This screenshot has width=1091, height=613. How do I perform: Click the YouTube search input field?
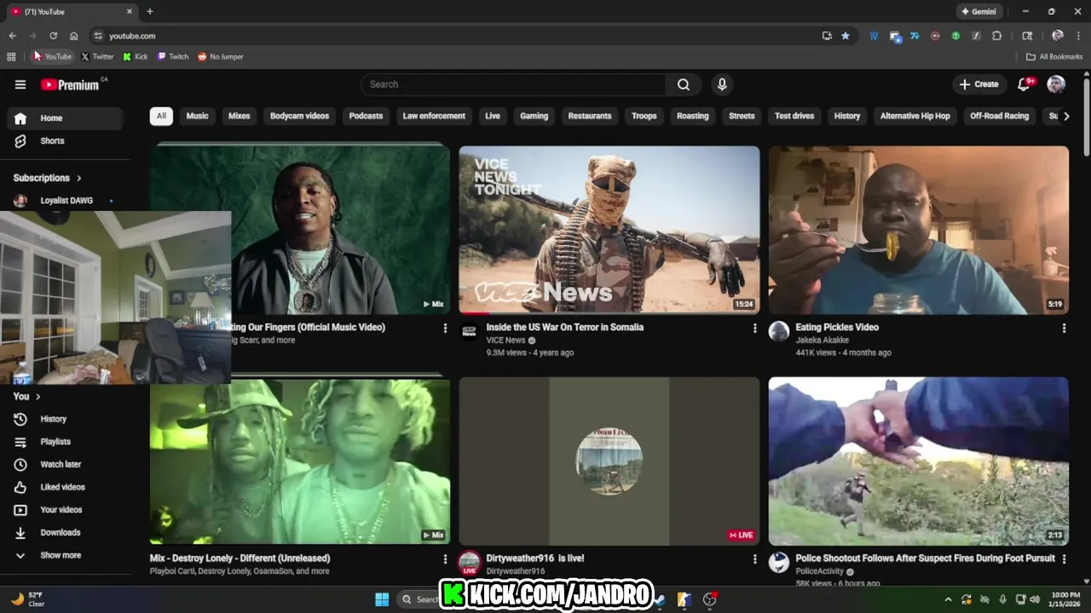click(513, 84)
